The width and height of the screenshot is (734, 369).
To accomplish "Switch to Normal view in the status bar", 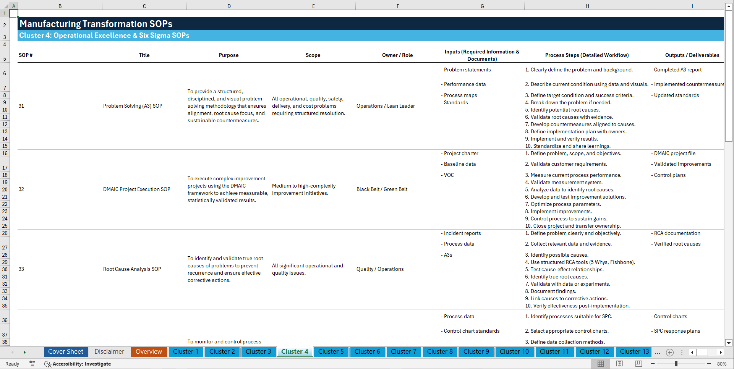I will click(600, 364).
